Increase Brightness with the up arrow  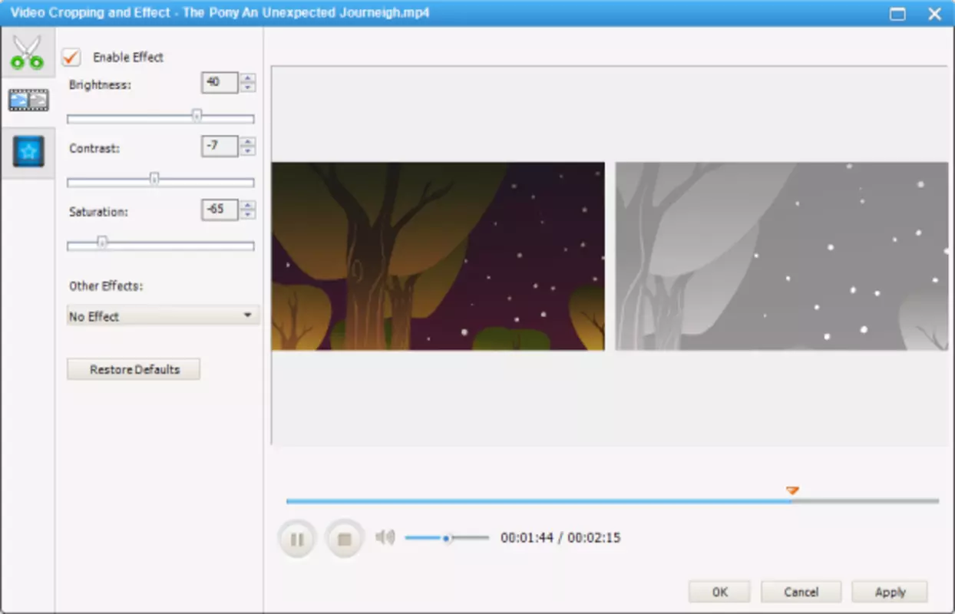point(247,78)
